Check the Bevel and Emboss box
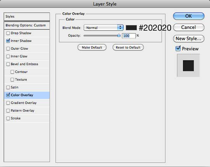Screen dimensions: 210x167 point(8,64)
